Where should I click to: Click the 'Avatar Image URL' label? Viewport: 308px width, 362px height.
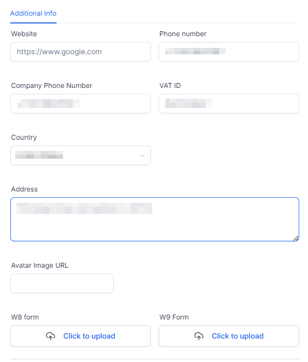[40, 265]
